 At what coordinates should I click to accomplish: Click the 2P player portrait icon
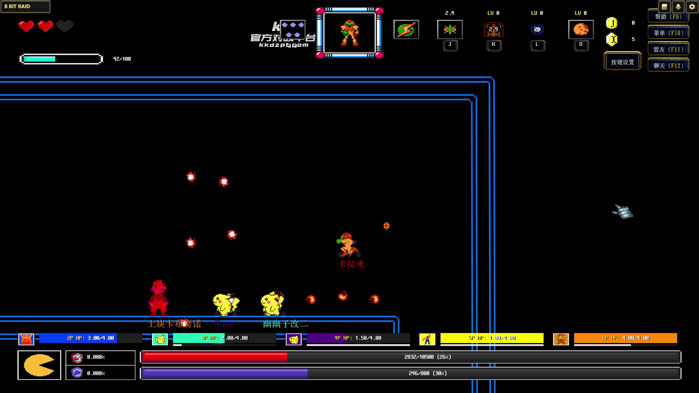point(26,339)
